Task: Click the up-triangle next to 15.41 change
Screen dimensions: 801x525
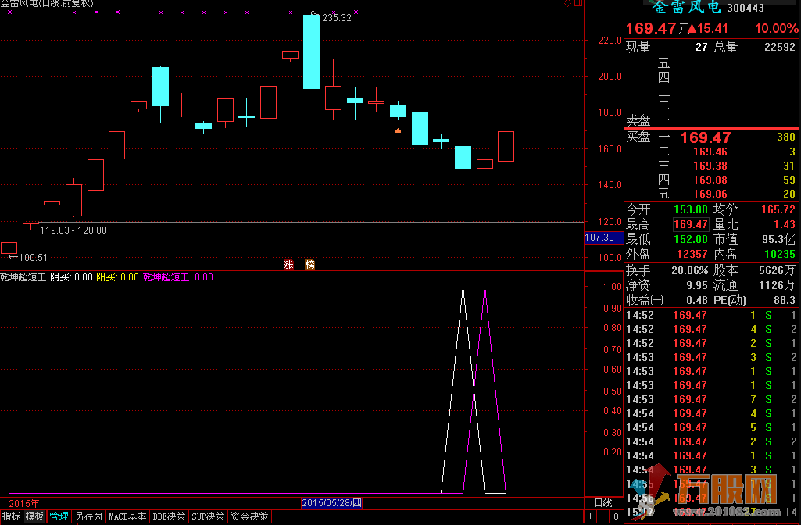Action: [x=692, y=29]
